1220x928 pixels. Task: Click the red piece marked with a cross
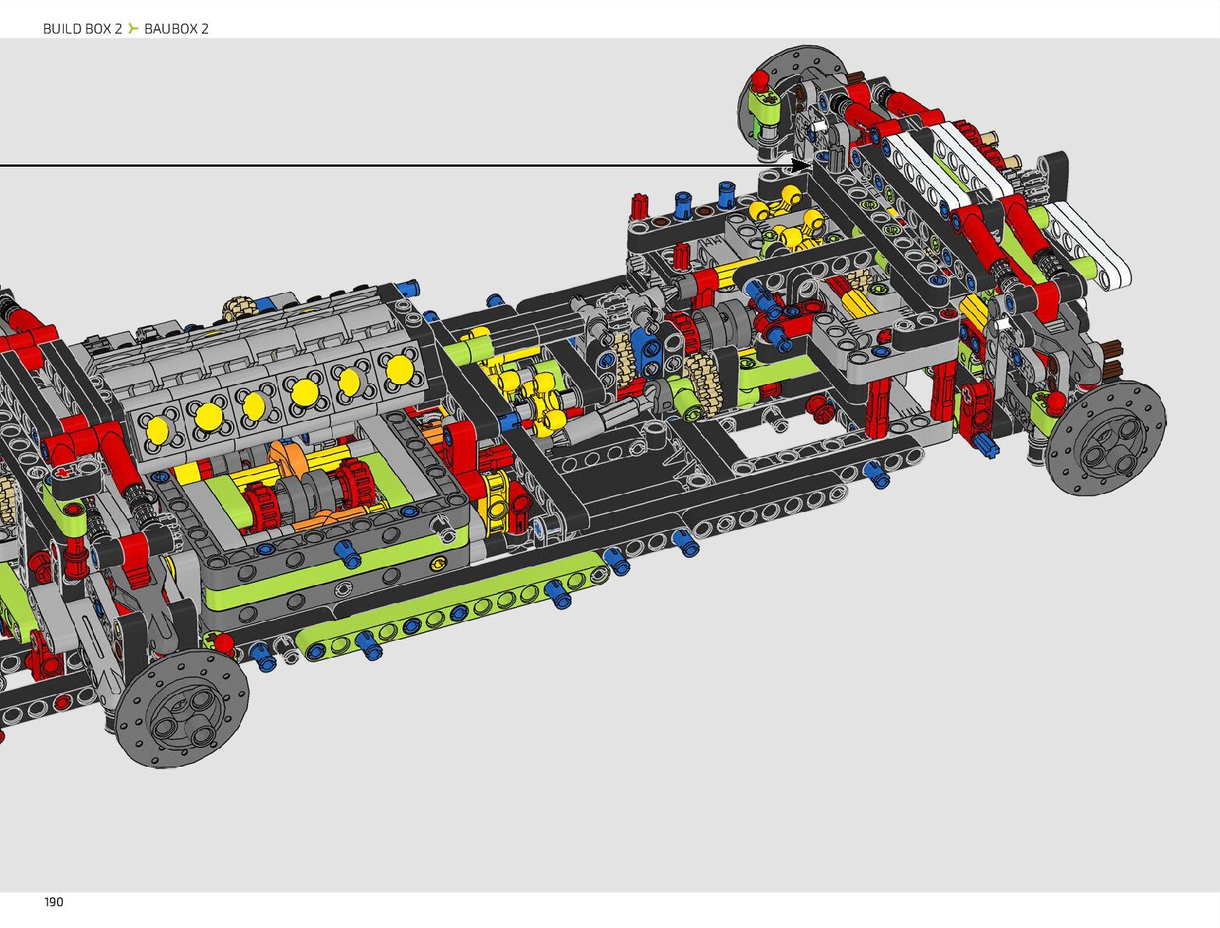(64, 472)
